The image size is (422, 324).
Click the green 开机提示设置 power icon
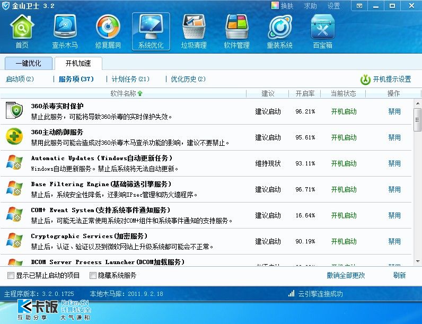click(365, 80)
